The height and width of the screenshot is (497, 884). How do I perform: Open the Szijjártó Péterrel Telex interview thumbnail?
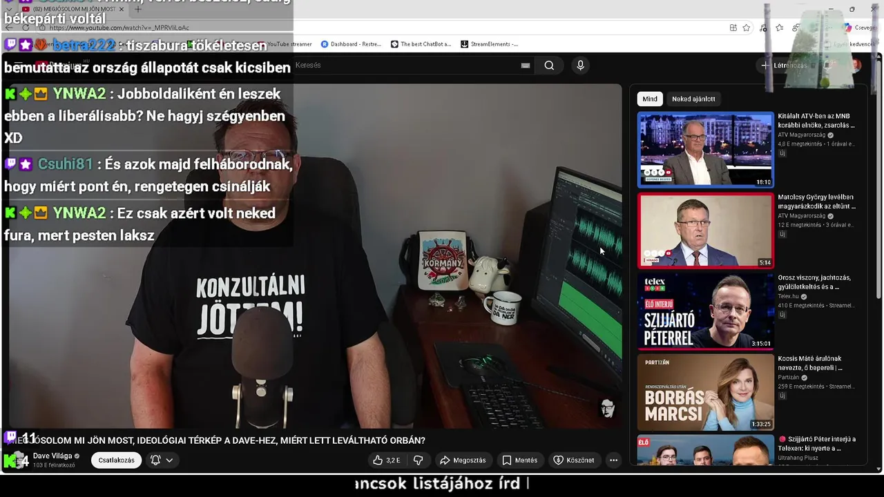coord(705,311)
